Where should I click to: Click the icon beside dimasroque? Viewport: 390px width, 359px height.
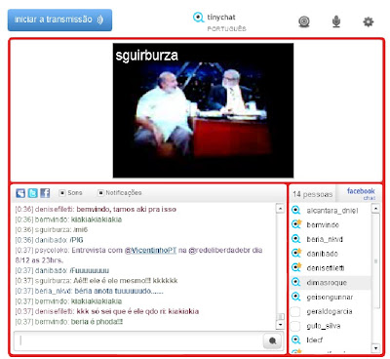pyautogui.click(x=295, y=282)
